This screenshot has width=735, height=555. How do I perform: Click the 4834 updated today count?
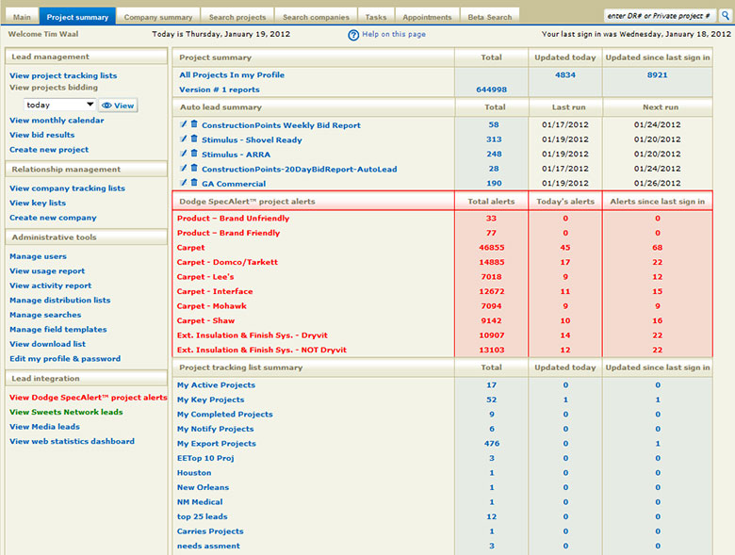tap(565, 75)
